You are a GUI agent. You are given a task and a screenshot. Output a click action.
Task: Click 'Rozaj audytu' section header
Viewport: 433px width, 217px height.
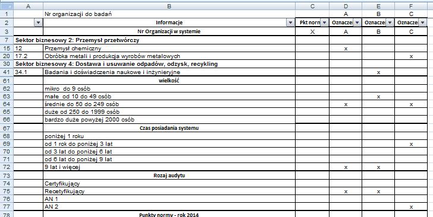click(170, 175)
